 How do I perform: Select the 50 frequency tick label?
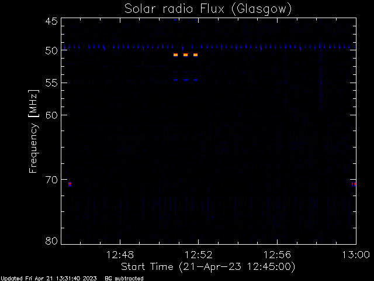[x=51, y=50]
